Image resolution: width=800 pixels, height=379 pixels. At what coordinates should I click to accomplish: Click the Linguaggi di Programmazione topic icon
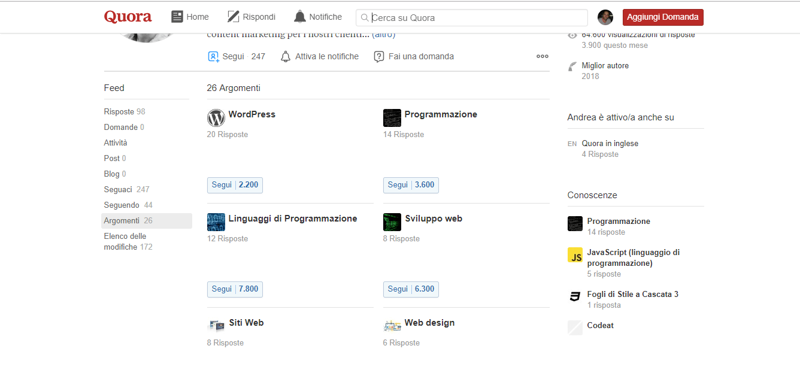click(x=216, y=222)
